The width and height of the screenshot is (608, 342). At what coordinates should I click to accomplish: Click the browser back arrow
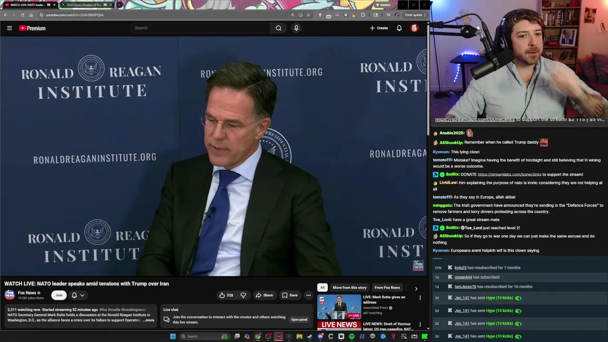(x=5, y=15)
